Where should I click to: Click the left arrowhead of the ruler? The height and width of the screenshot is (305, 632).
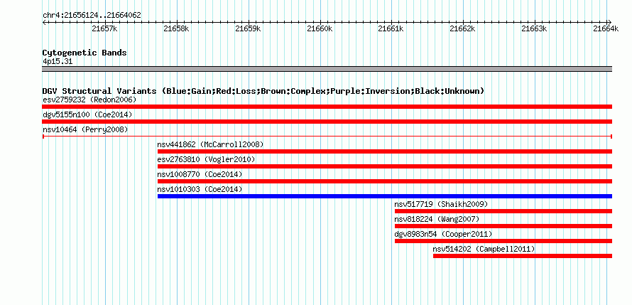(44, 22)
